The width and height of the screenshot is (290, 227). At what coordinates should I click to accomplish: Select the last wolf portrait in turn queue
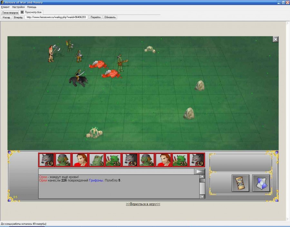[197, 160]
